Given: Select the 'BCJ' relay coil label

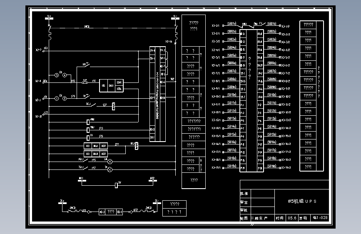Looking at the screenshot, I should click(x=132, y=144).
